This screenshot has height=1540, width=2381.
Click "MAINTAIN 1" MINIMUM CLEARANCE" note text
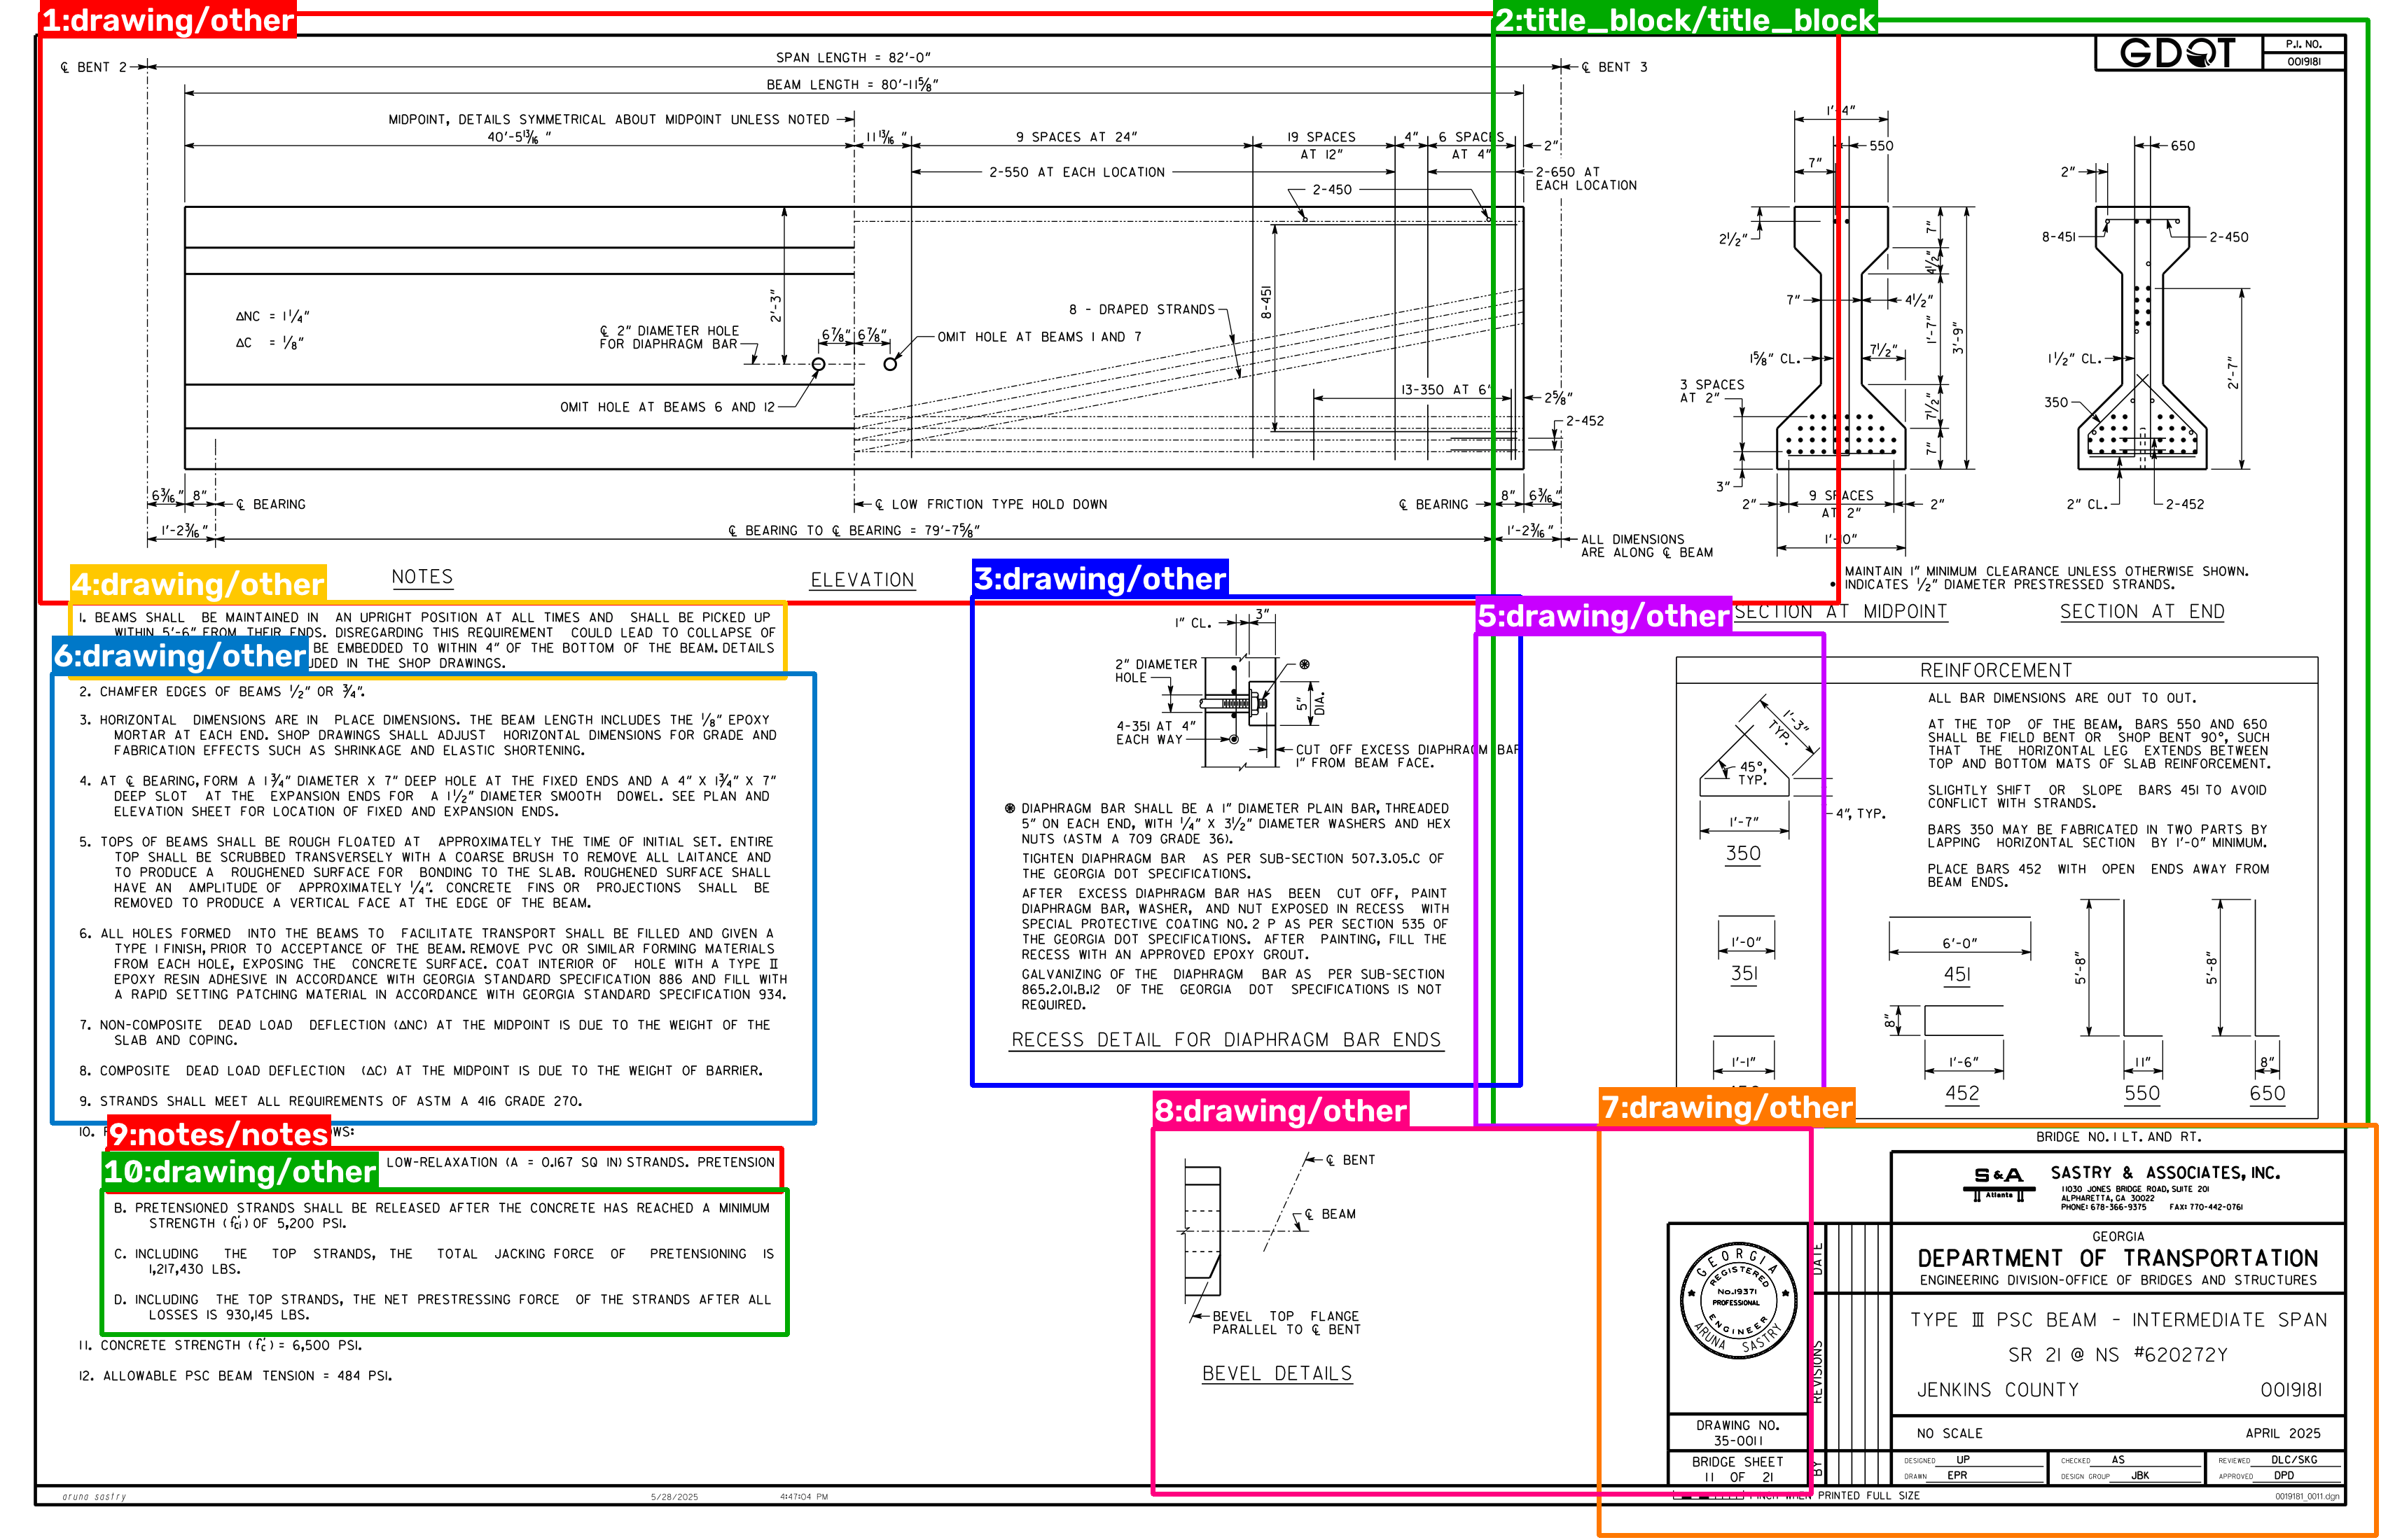coord(2046,571)
